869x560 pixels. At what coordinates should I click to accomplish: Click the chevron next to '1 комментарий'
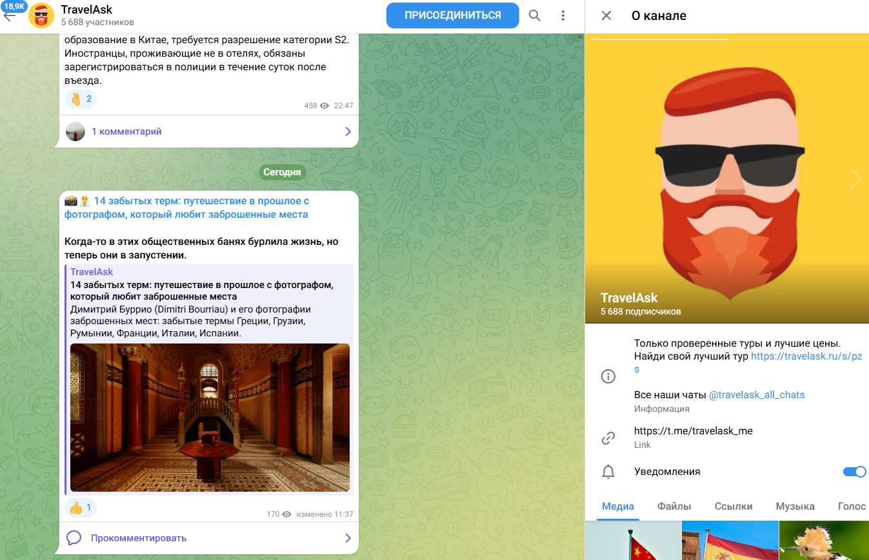347,131
